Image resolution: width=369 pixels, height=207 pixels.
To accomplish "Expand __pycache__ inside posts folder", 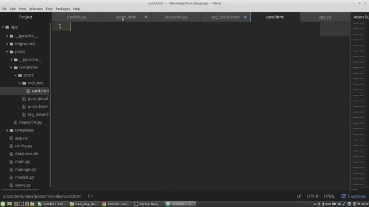I will 12,60.
